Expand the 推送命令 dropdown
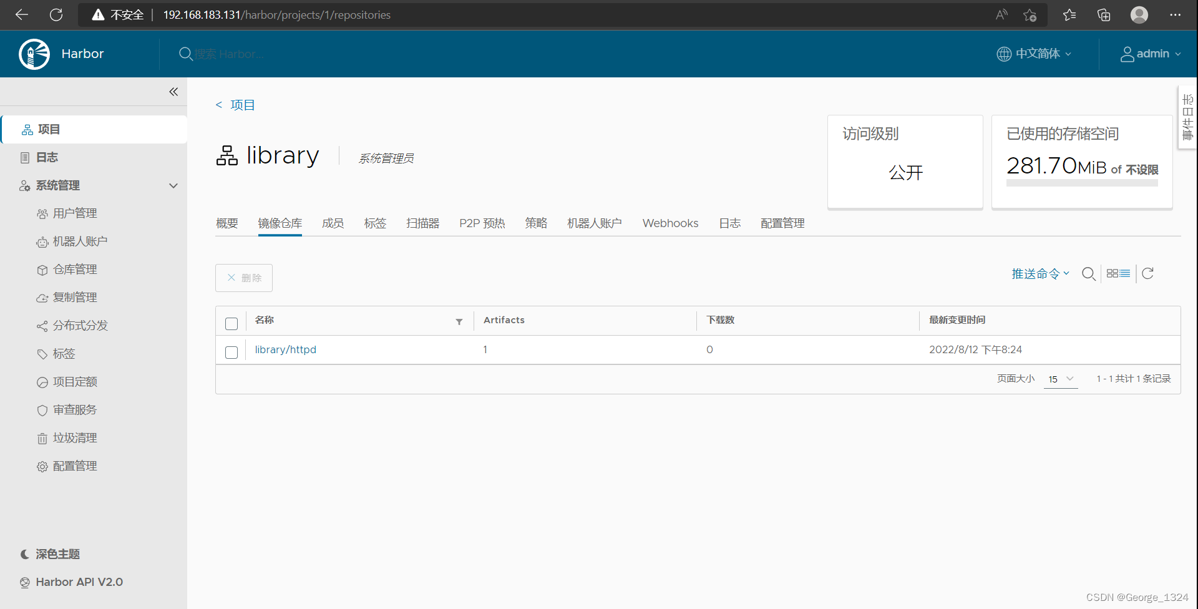Viewport: 1198px width, 609px height. click(x=1040, y=273)
